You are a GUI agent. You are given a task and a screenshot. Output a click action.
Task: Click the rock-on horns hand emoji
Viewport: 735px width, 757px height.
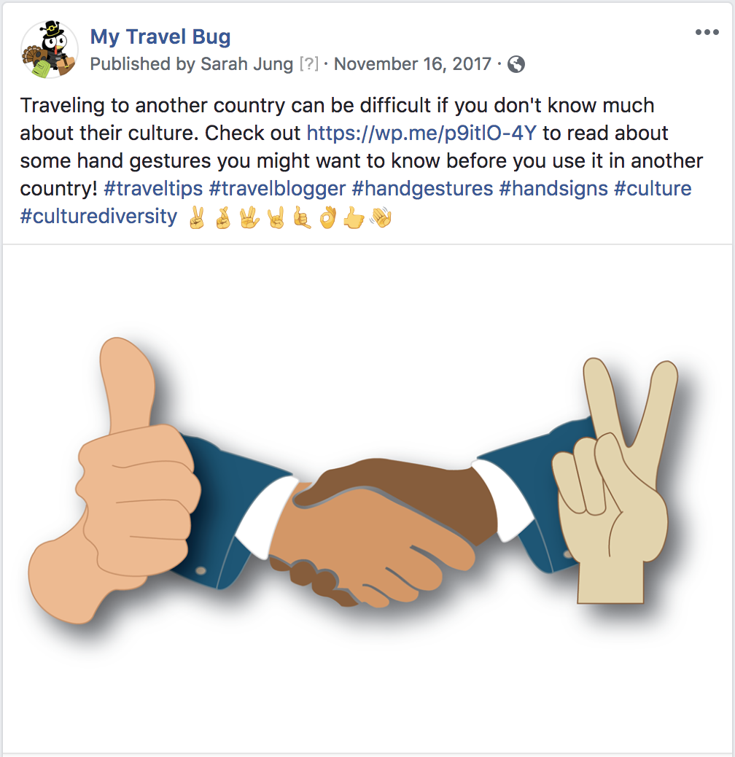point(276,217)
